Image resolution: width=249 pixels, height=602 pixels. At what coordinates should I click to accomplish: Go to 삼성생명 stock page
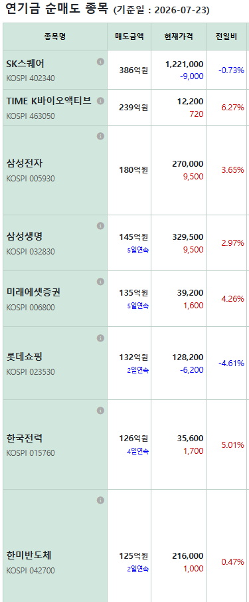click(25, 237)
